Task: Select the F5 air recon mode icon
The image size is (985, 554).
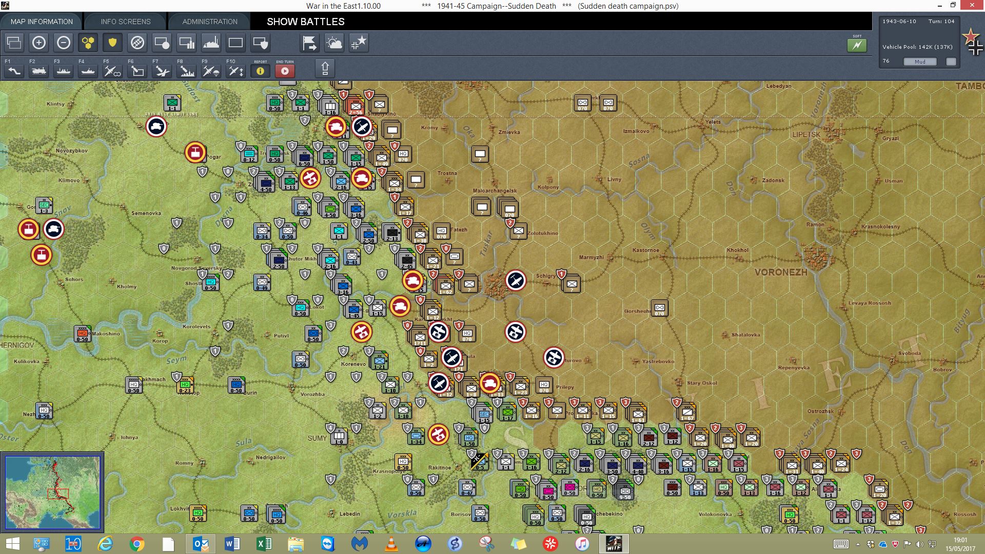Action: (113, 70)
